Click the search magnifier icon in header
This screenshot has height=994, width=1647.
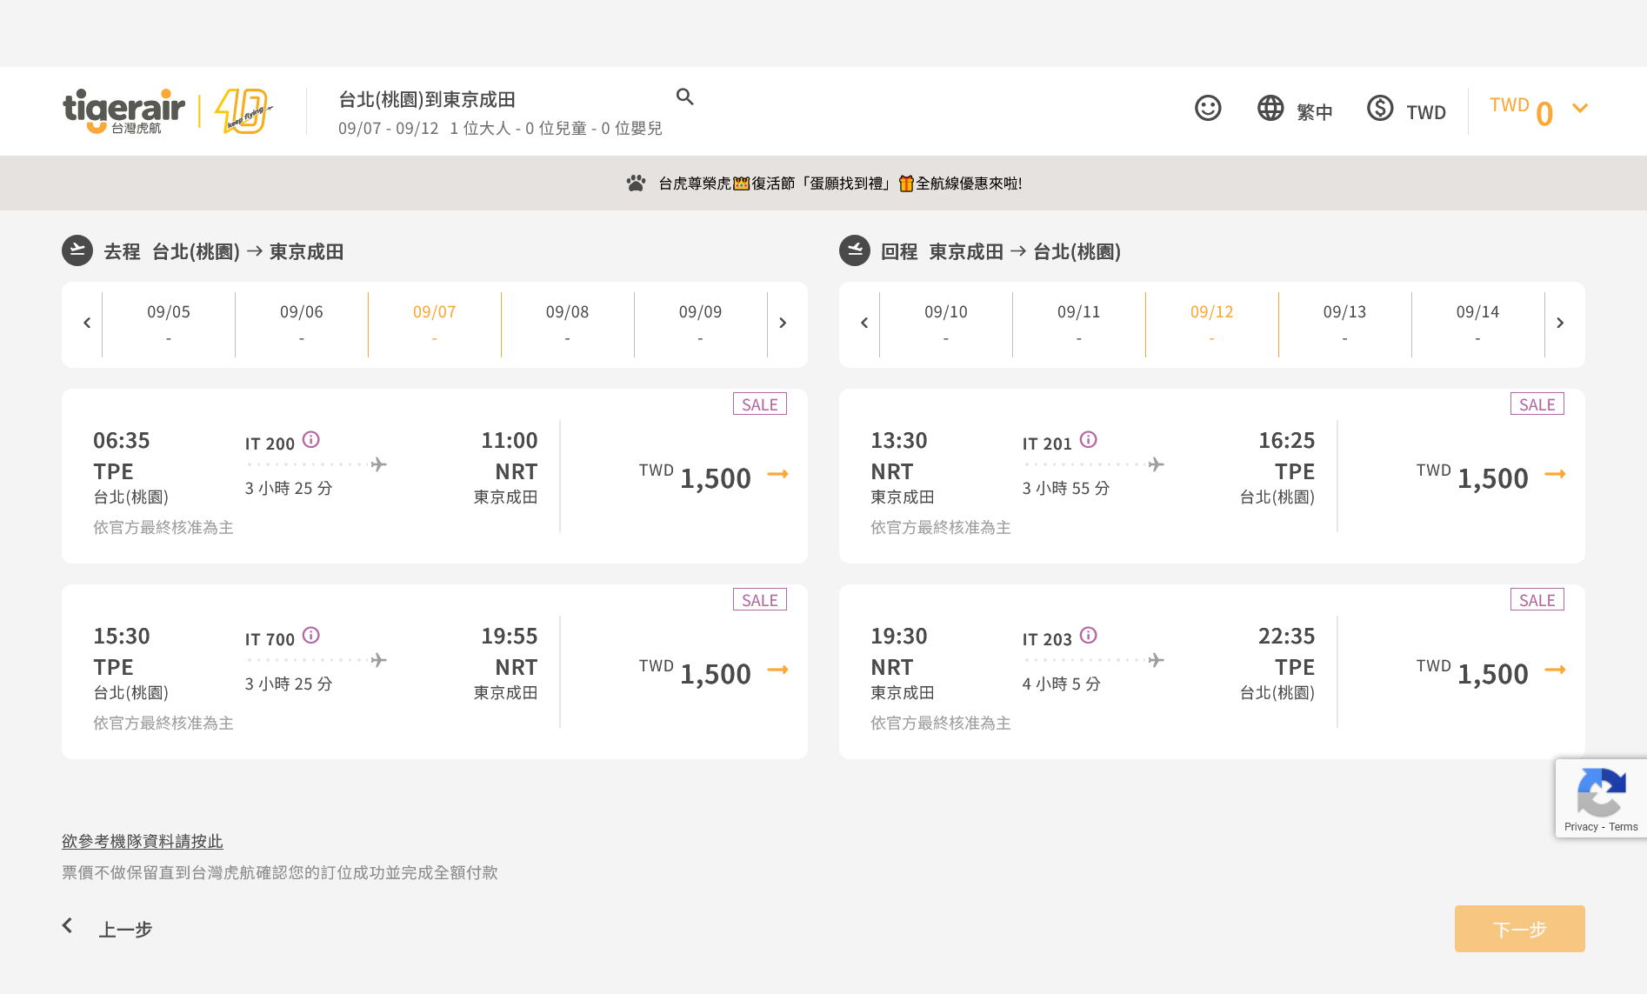coord(685,97)
